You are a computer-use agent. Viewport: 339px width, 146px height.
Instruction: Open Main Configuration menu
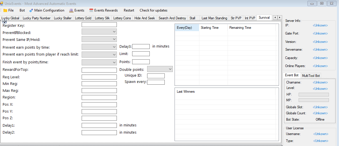pyautogui.click(x=47, y=10)
